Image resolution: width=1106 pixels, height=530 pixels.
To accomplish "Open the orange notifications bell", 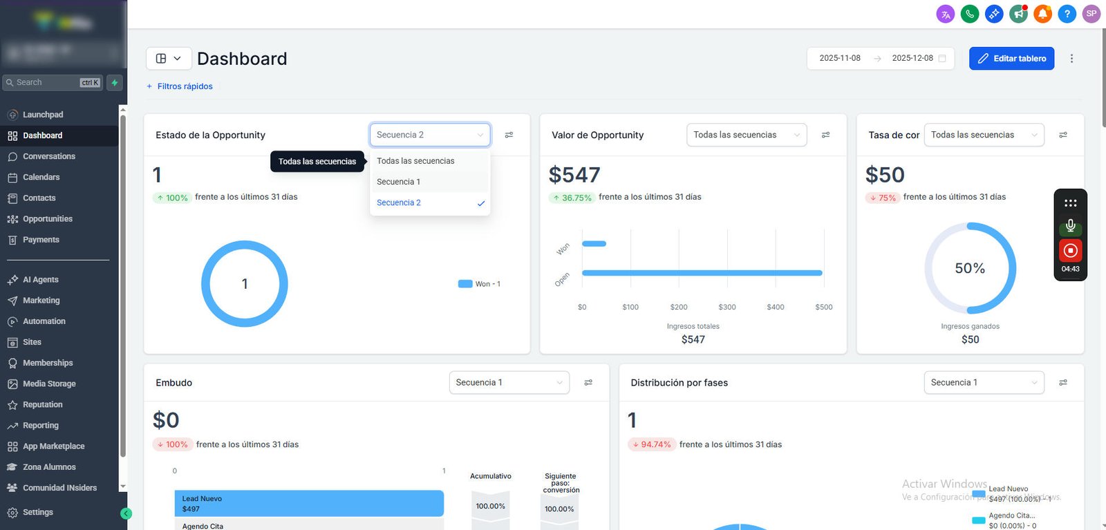I will [1042, 14].
